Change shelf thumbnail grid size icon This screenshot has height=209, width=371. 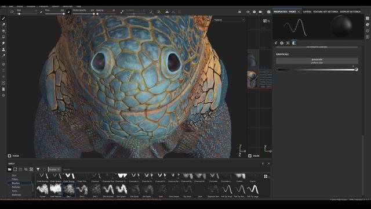[265, 176]
